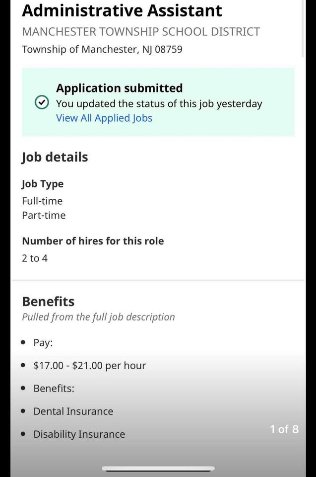Click the Job details section heading
This screenshot has width=316, height=477.
[x=55, y=157]
